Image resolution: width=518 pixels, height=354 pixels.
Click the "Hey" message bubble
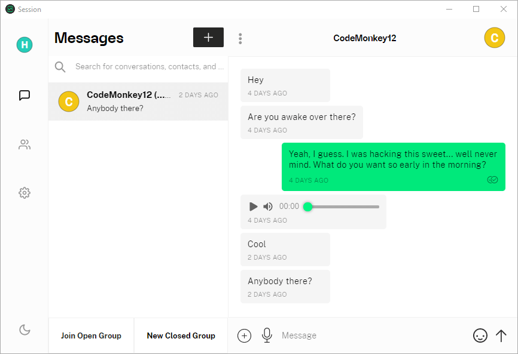pyautogui.click(x=285, y=85)
